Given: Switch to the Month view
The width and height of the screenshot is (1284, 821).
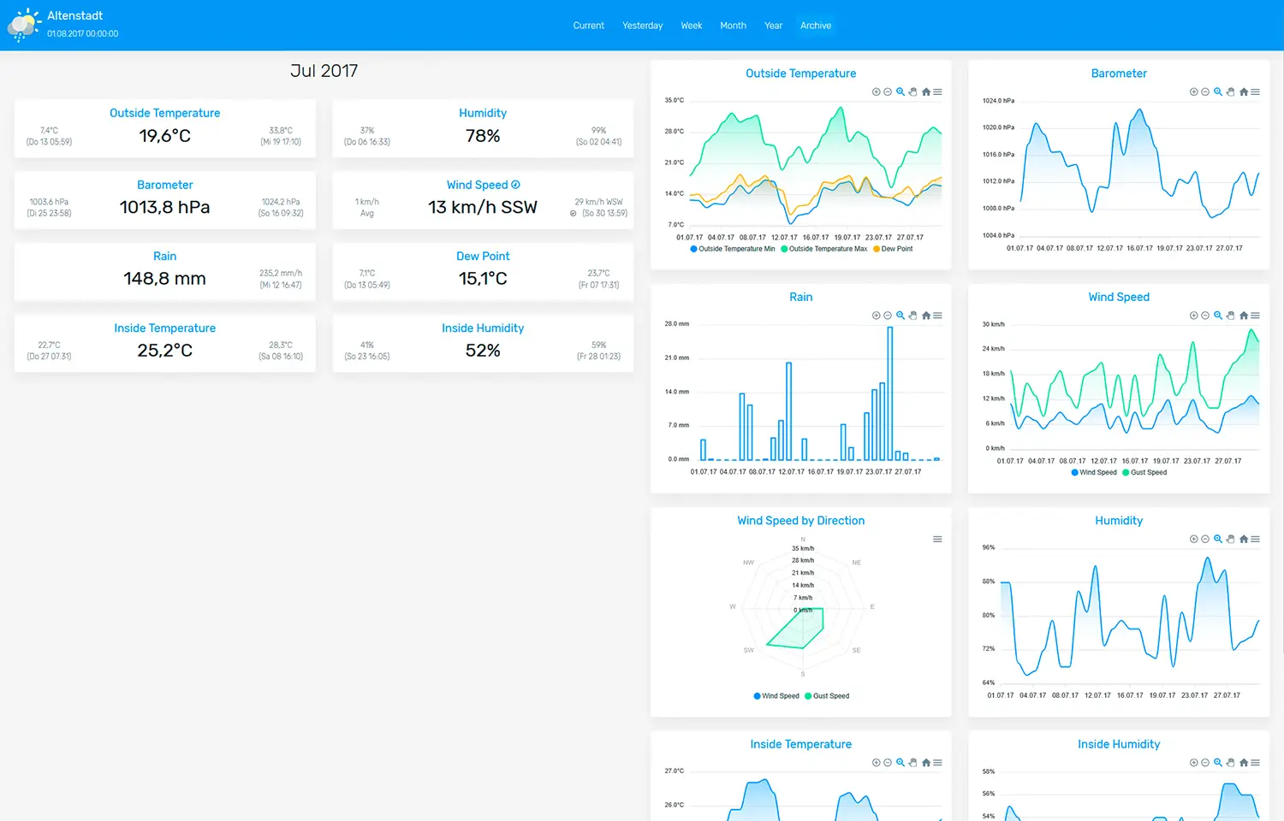Looking at the screenshot, I should tap(734, 26).
